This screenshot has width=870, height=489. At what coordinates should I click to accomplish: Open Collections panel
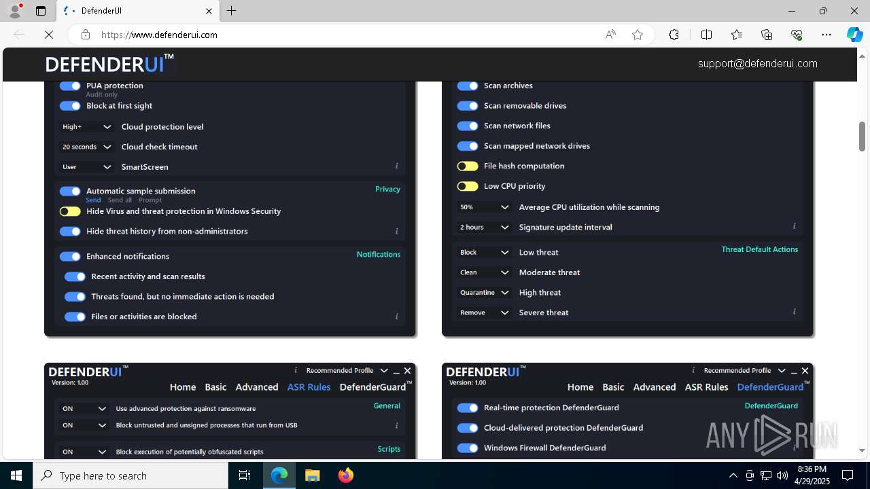click(x=767, y=35)
